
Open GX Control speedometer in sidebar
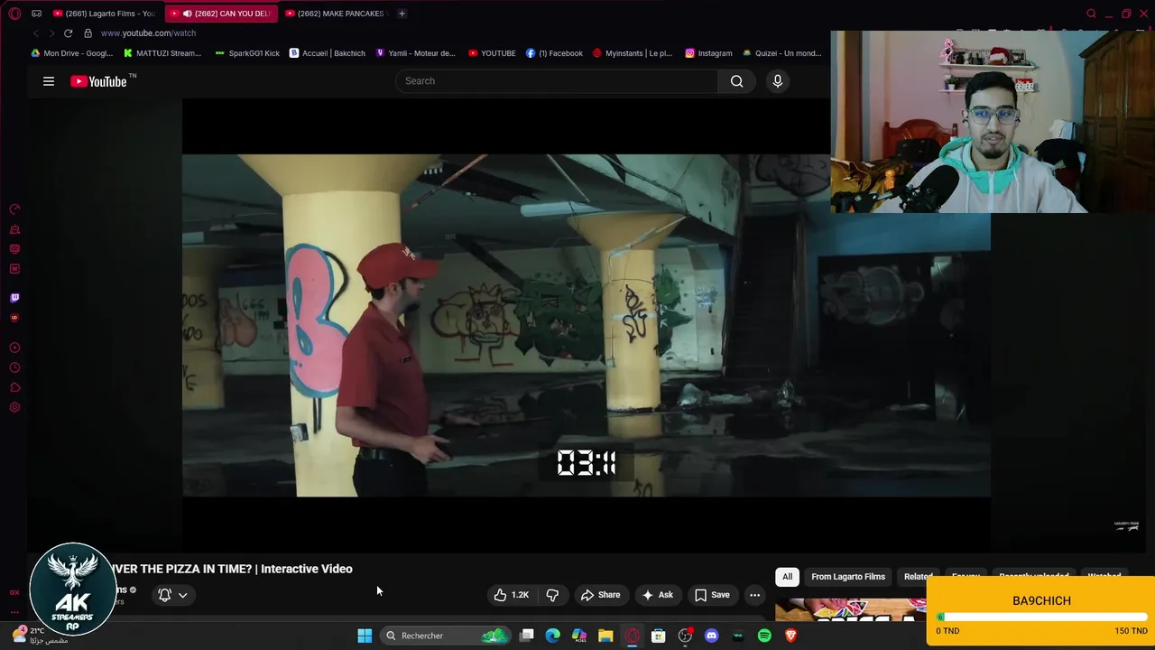14,209
